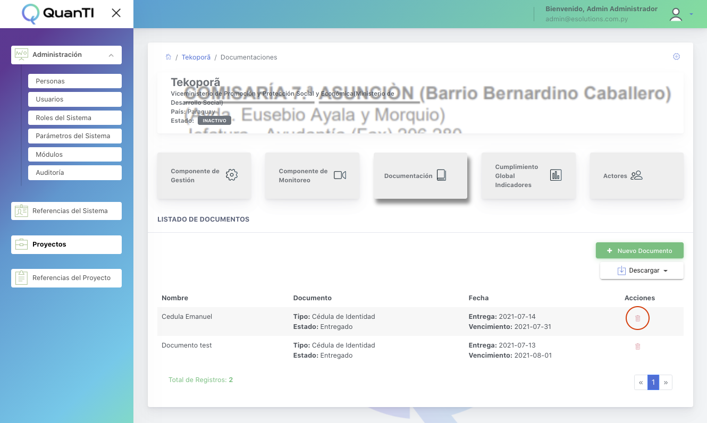Click the Vencimiento: 2021-07-31 date
The image size is (707, 423).
tap(510, 327)
